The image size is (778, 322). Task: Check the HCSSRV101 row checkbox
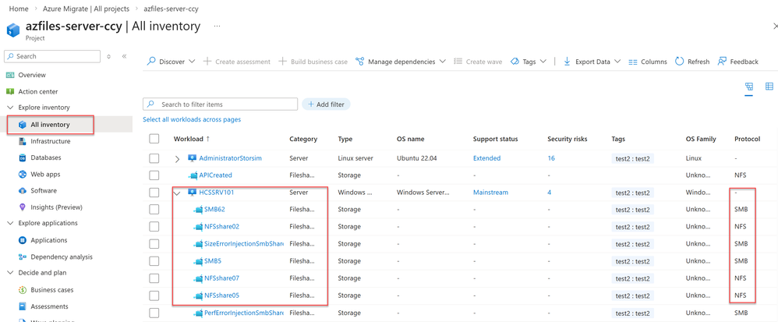(x=154, y=192)
